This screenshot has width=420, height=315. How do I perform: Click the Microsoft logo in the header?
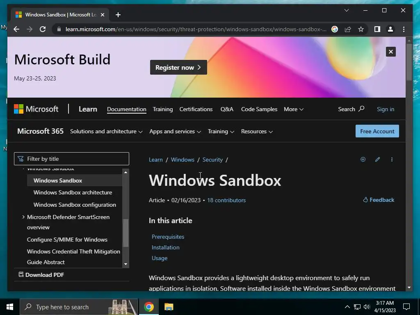click(x=36, y=109)
